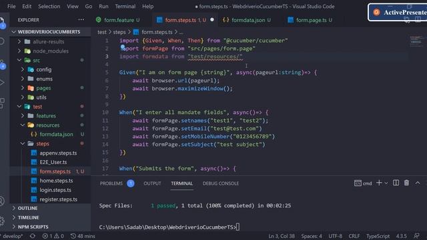Image resolution: width=427 pixels, height=240 pixels.
Task: Click the 48 mins time tracker status
Action: [83, 236]
